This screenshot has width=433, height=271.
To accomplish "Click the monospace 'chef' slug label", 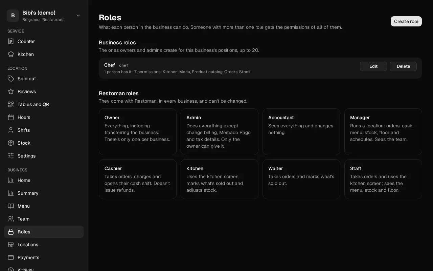I will click(x=124, y=65).
